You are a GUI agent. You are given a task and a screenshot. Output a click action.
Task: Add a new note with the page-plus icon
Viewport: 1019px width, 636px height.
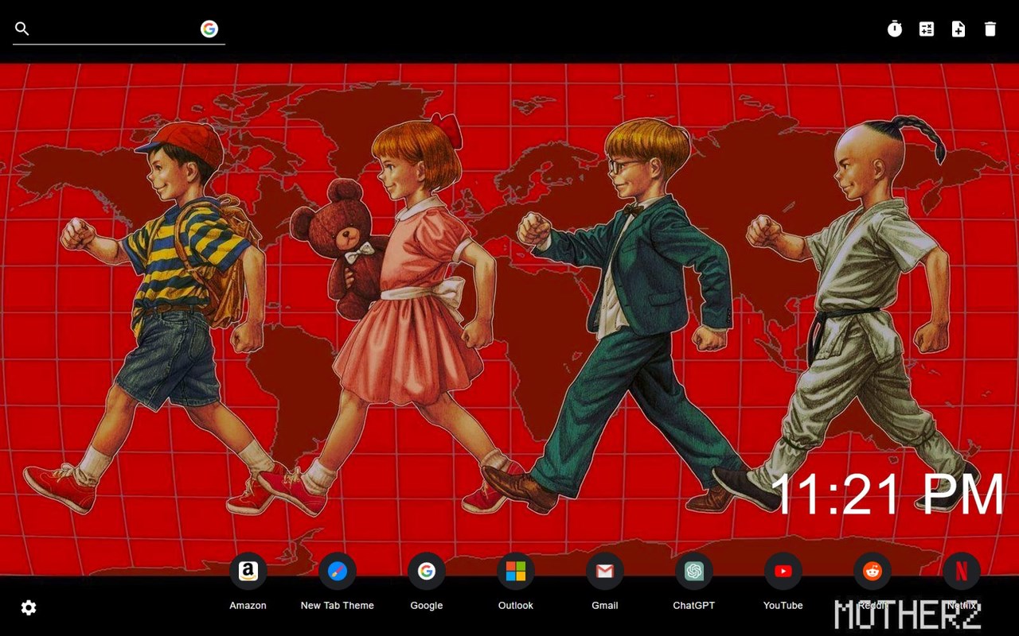pyautogui.click(x=958, y=29)
